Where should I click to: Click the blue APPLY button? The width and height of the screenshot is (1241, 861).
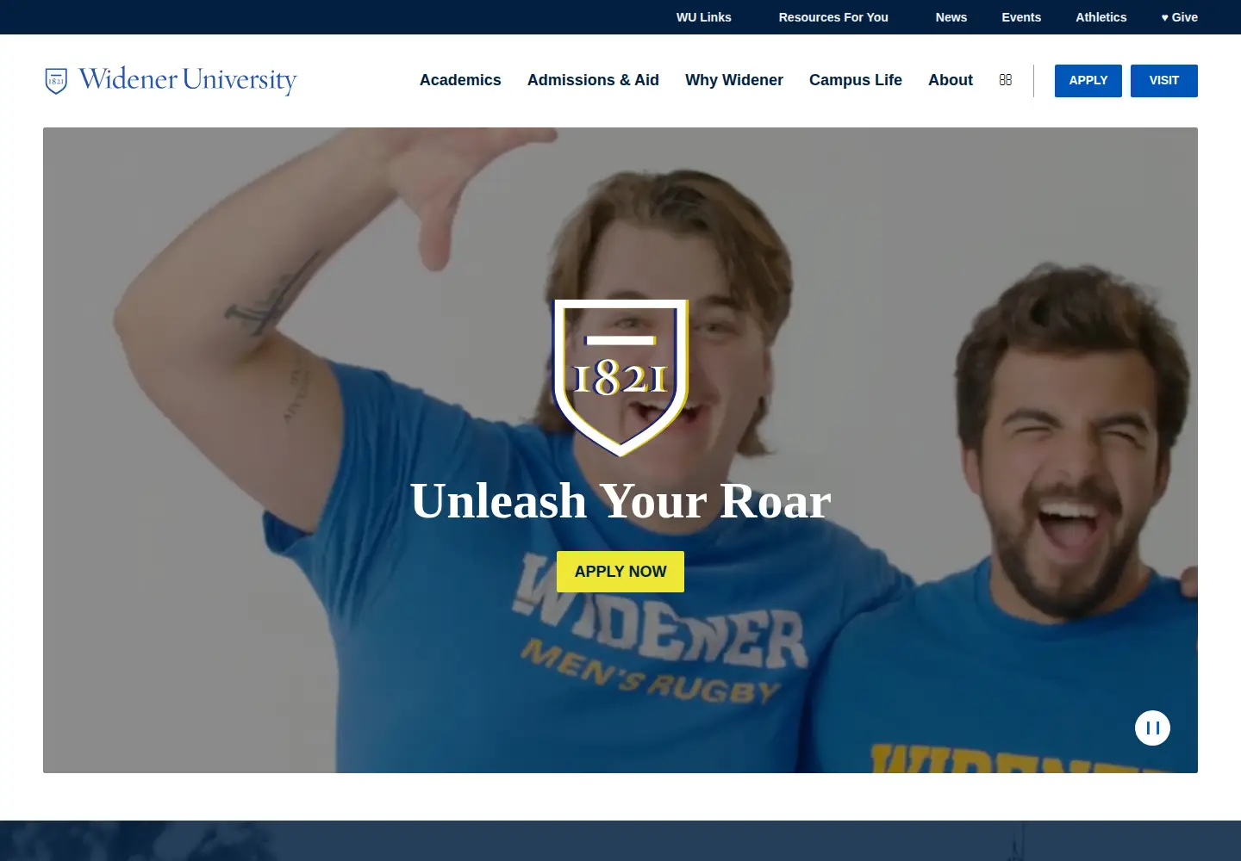click(1088, 81)
